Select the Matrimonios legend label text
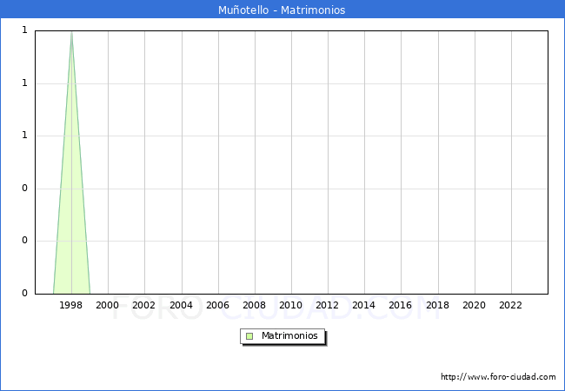Viewport: 565px width, 391px height. [x=290, y=336]
